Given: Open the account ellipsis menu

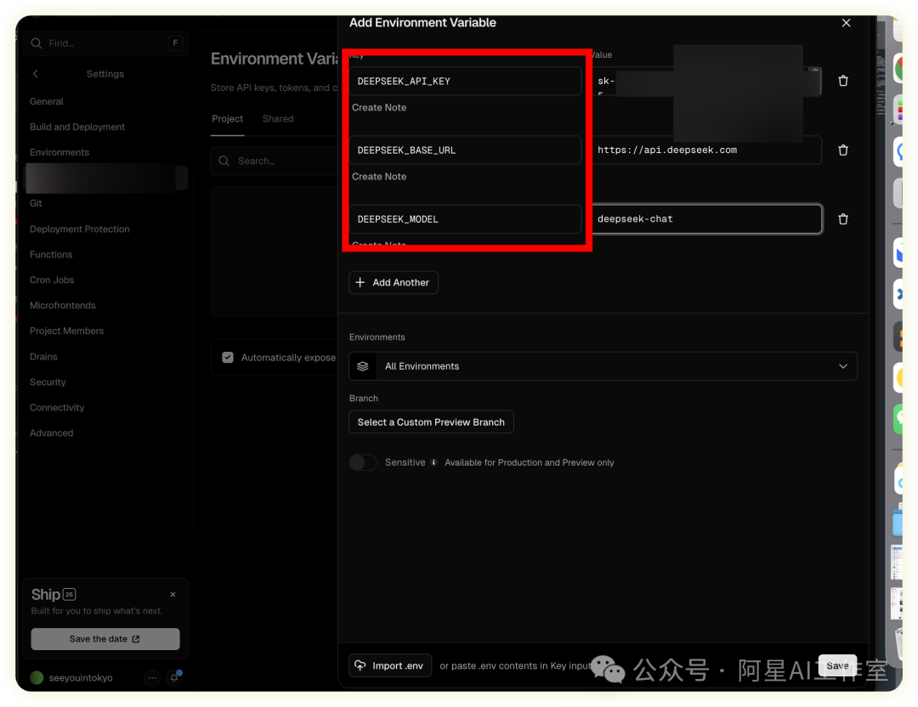Looking at the screenshot, I should 152,677.
